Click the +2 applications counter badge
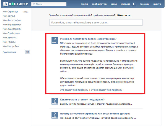This screenshot has height=127, width=166. tap(27, 52)
